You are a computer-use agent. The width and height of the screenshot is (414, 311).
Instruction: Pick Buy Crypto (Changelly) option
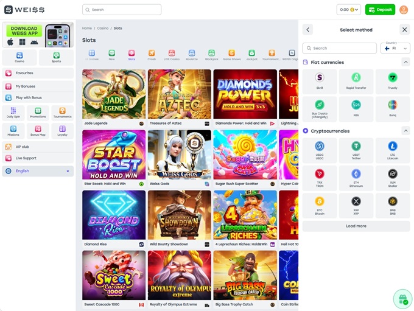coord(320,109)
